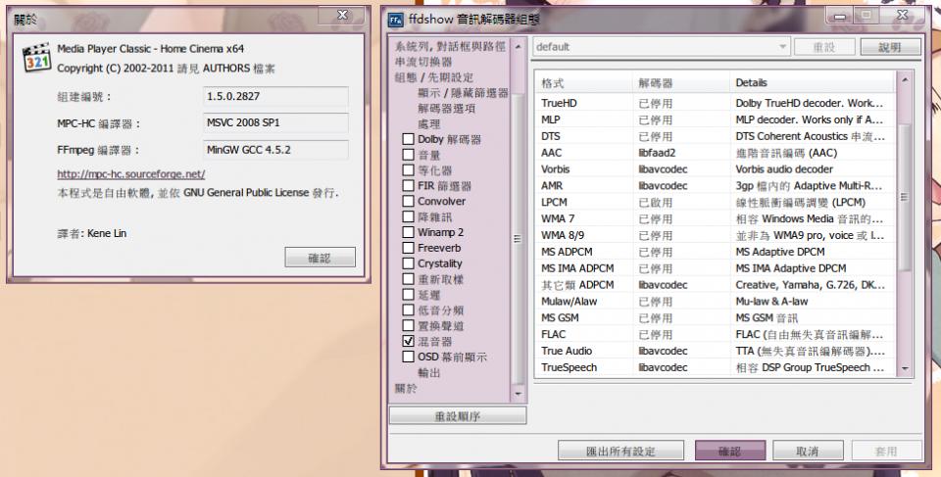Select the MLP format row
Screen dimensions: 941x477
716,120
